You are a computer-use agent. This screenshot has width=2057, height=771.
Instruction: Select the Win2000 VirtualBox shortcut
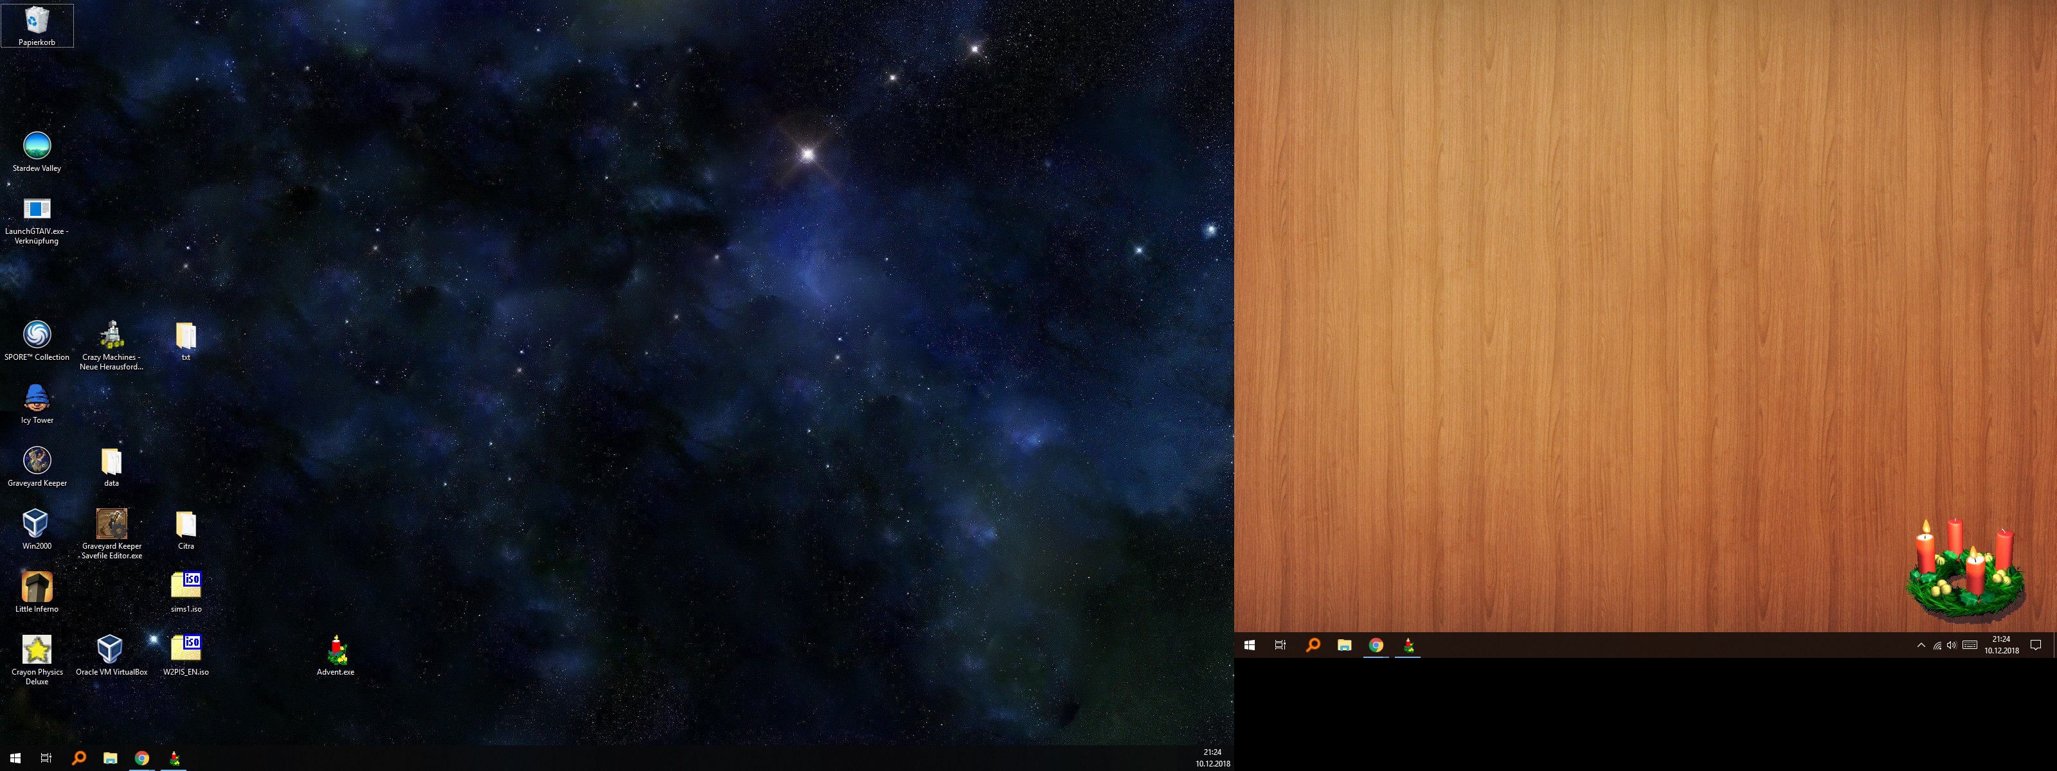tap(37, 524)
